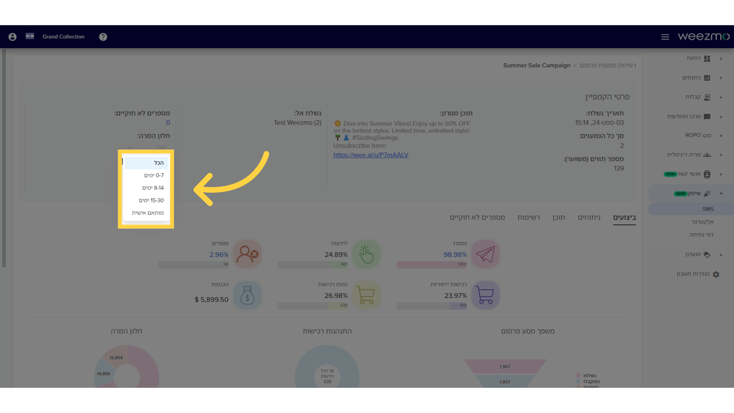
Task: Open the חלון המרה dropdown field
Action: click(147, 147)
